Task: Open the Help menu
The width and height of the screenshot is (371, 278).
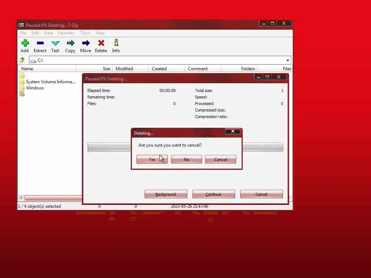Action: 100,33
